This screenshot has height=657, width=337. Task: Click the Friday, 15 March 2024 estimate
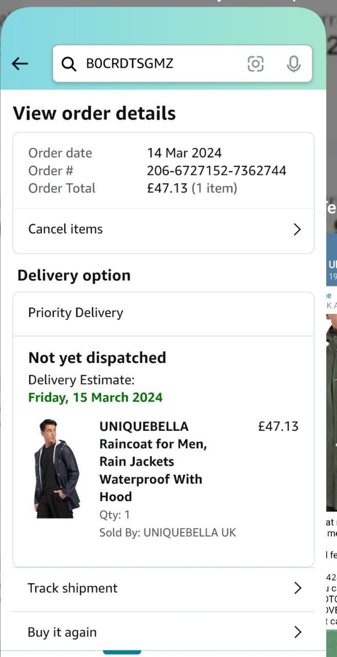pyautogui.click(x=95, y=397)
